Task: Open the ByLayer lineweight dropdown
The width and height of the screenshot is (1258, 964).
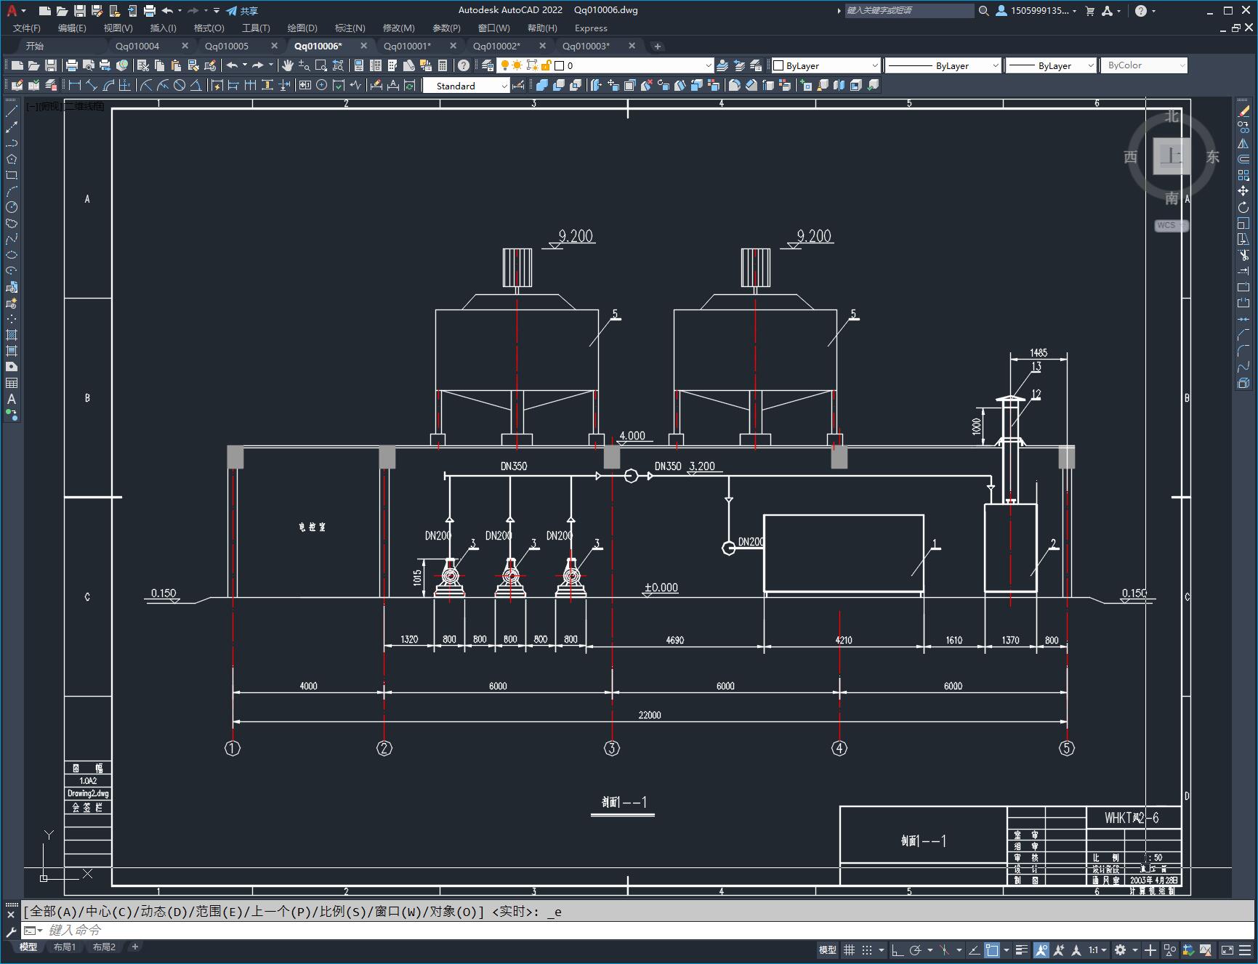Action: [x=1051, y=65]
